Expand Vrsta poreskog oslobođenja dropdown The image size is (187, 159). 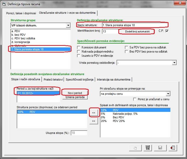pos(174,63)
